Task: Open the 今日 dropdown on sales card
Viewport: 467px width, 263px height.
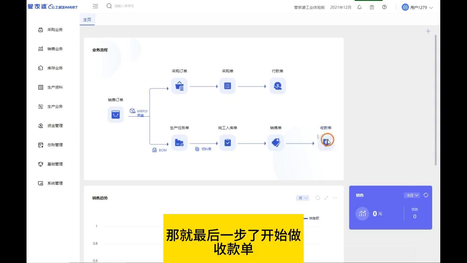Action: click(412, 195)
